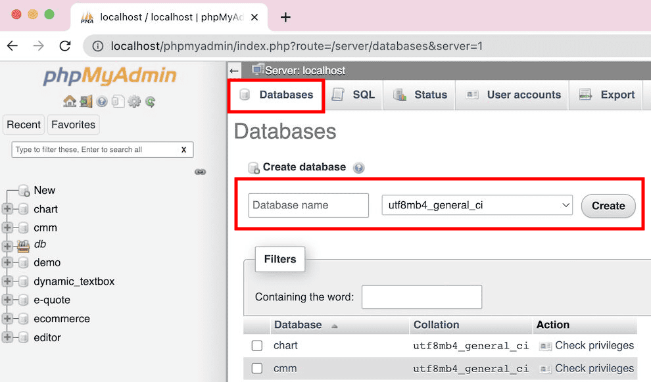651x382 pixels.
Task: Expand the db group tree node
Action: [7, 246]
